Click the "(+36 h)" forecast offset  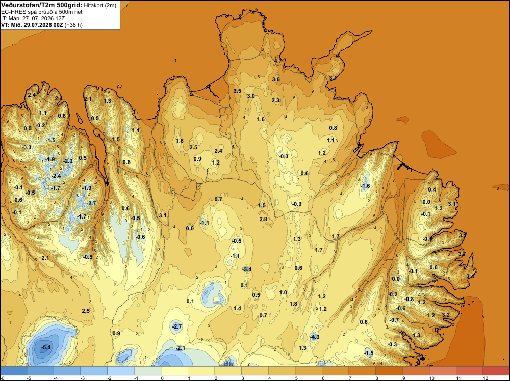pyautogui.click(x=73, y=25)
